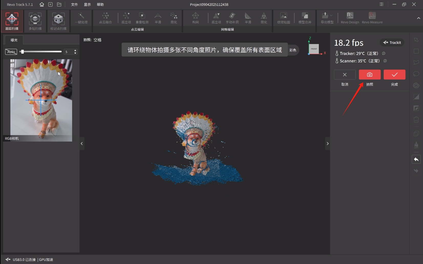Expand the right panel arrow
The width and height of the screenshot is (423, 264).
tap(328, 144)
